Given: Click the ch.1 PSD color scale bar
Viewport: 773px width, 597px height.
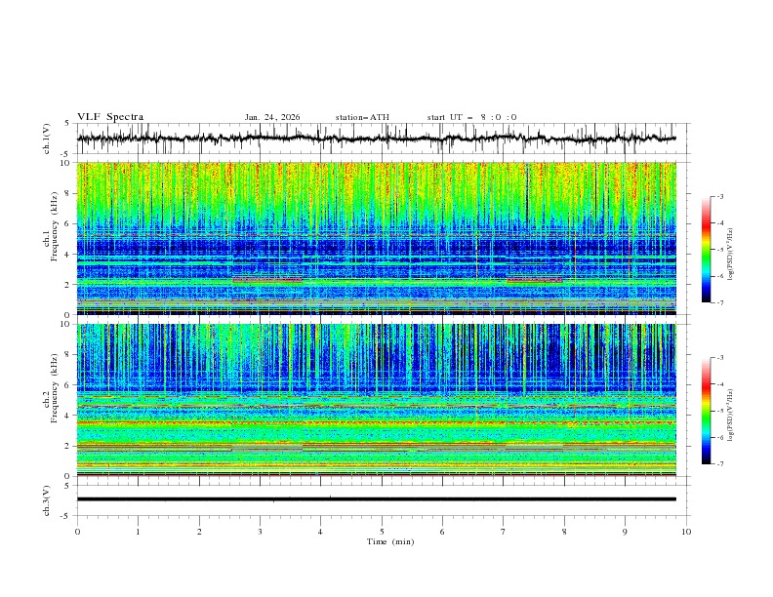Looking at the screenshot, I should click(x=707, y=250).
